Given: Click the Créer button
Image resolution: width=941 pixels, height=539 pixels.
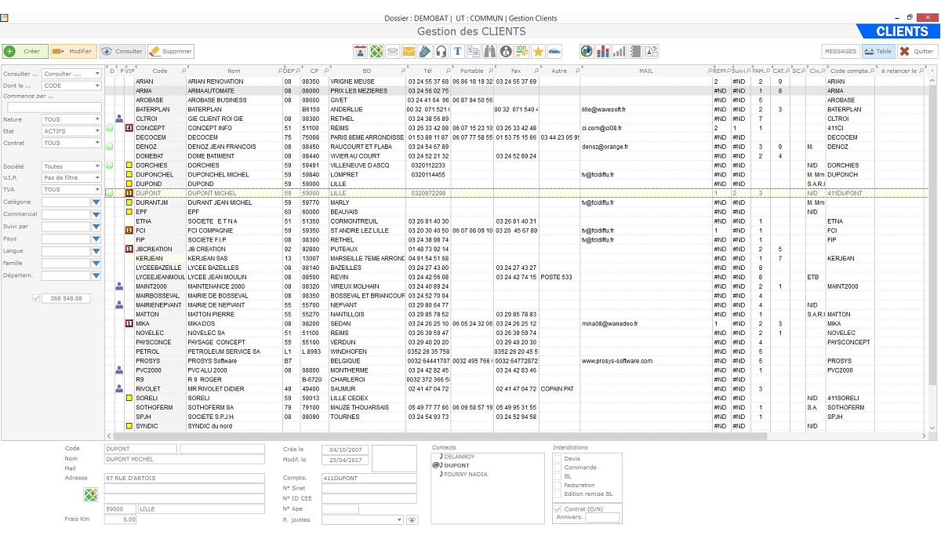Looking at the screenshot, I should pyautogui.click(x=25, y=51).
